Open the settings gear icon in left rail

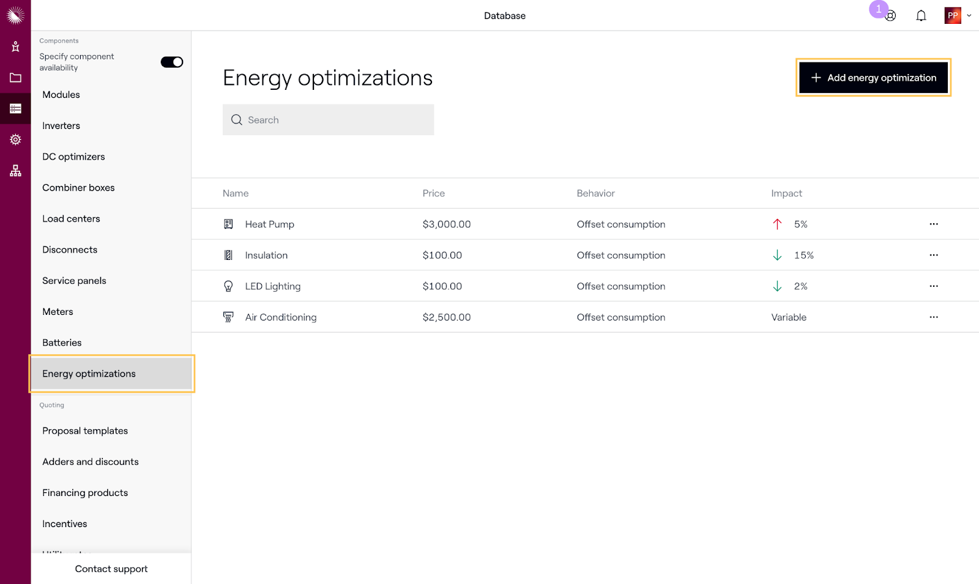(15, 139)
